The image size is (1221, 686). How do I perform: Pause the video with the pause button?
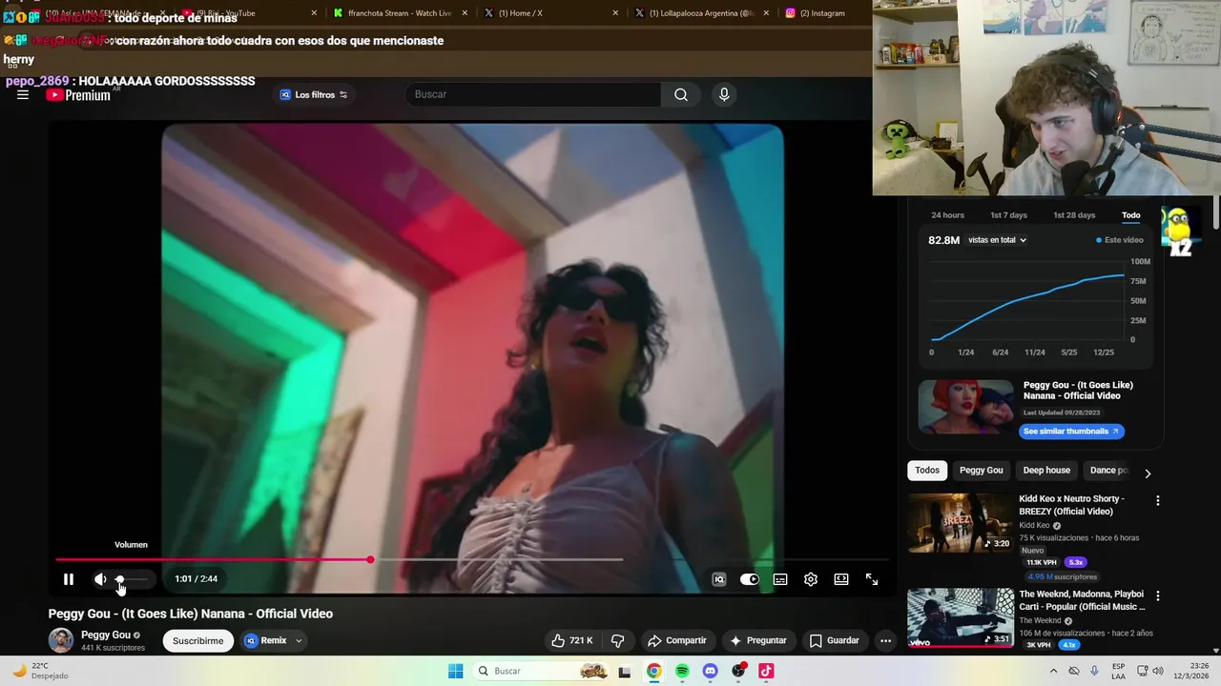tap(69, 579)
